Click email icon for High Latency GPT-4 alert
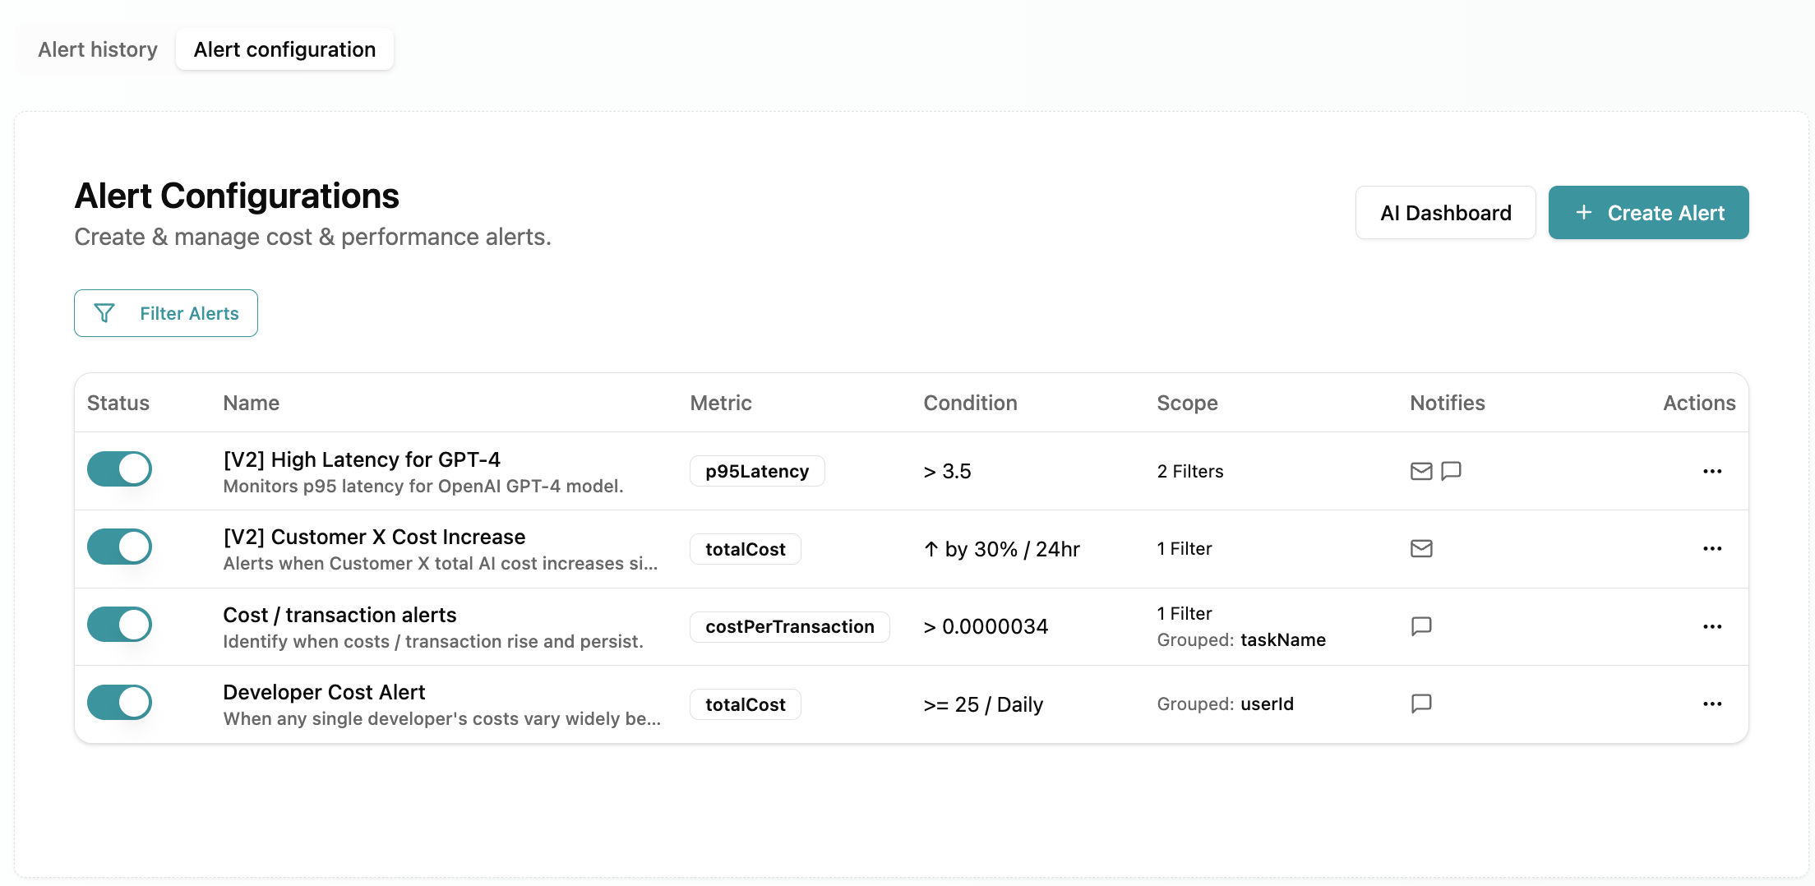Viewport: 1815px width, 886px height. 1420,471
